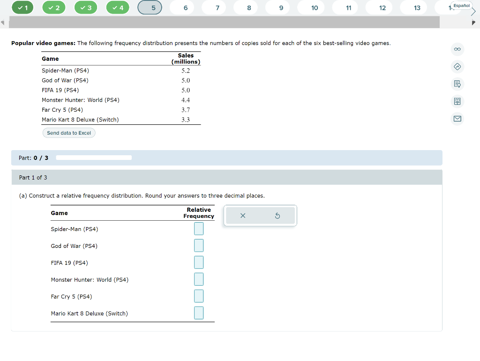Click the Part 1 of 3 header
Image resolution: width=480 pixels, height=361 pixels.
(x=227, y=177)
